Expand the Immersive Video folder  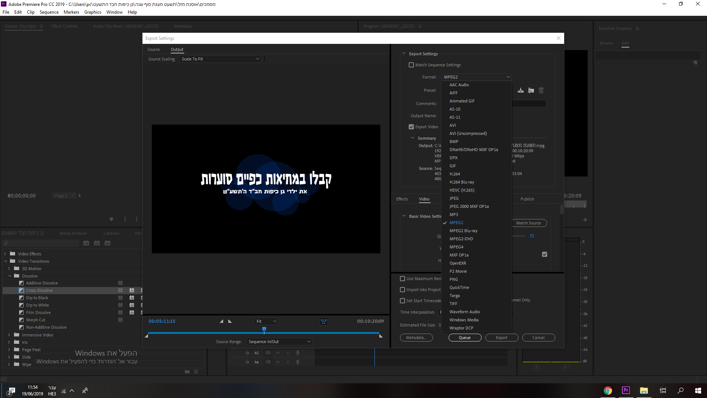[x=9, y=335]
